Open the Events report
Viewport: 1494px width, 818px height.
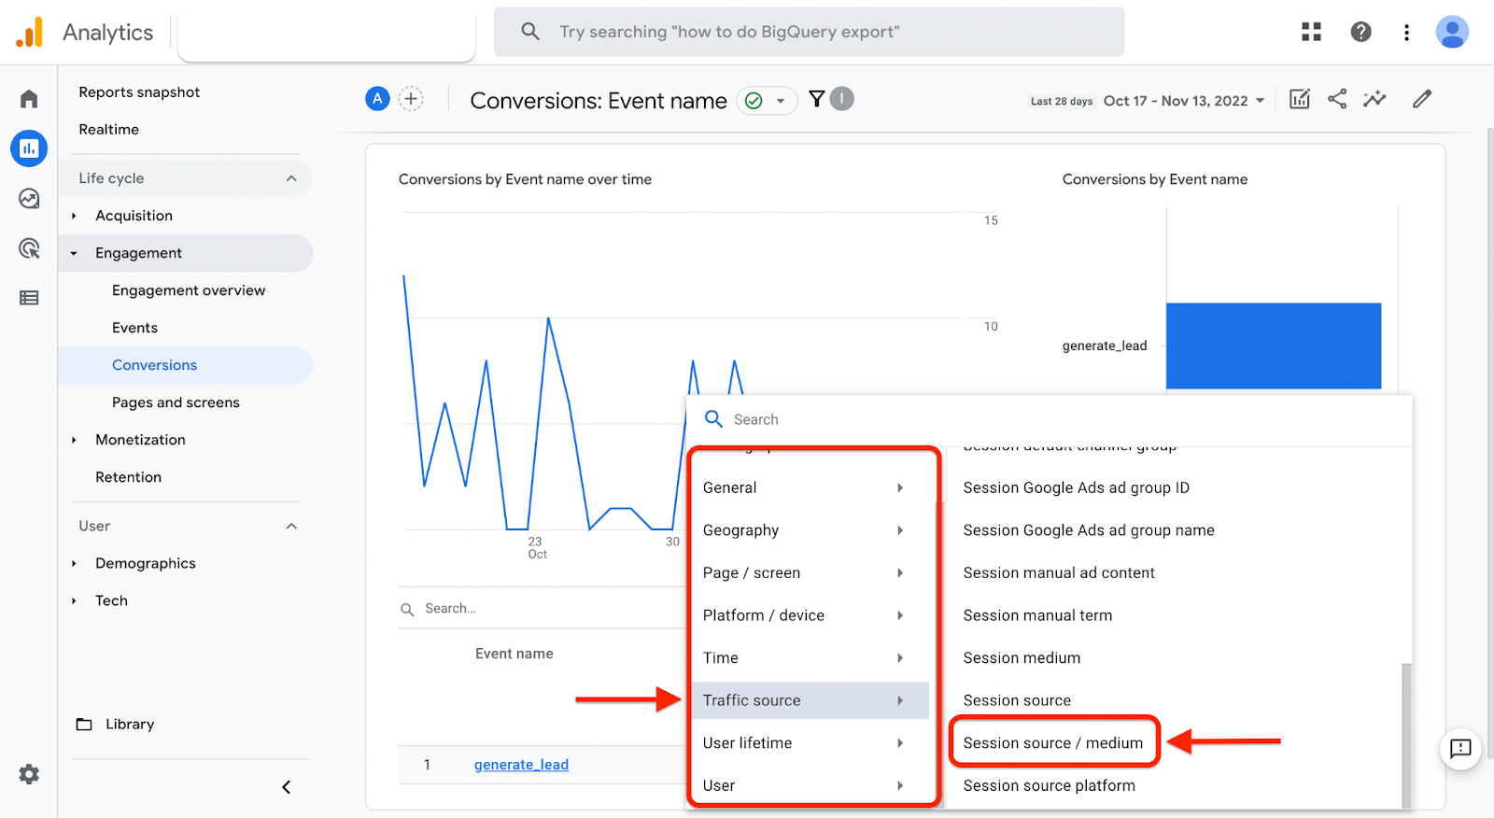[x=134, y=328]
